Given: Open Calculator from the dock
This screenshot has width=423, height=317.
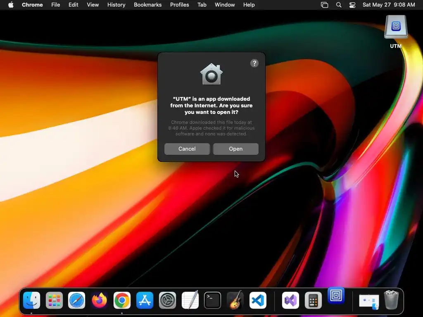Looking at the screenshot, I should 313,300.
